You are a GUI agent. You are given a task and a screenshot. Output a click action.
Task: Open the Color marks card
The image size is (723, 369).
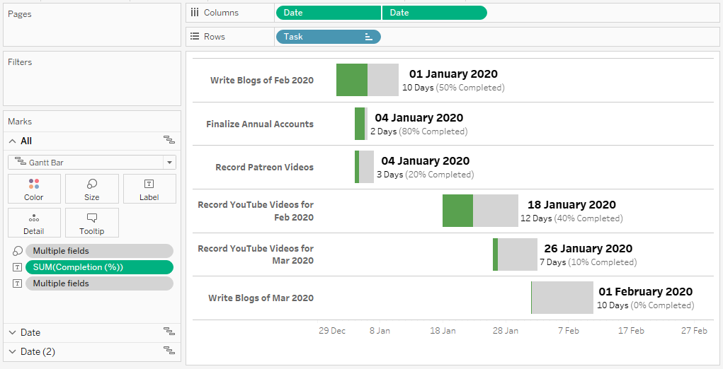click(x=34, y=189)
